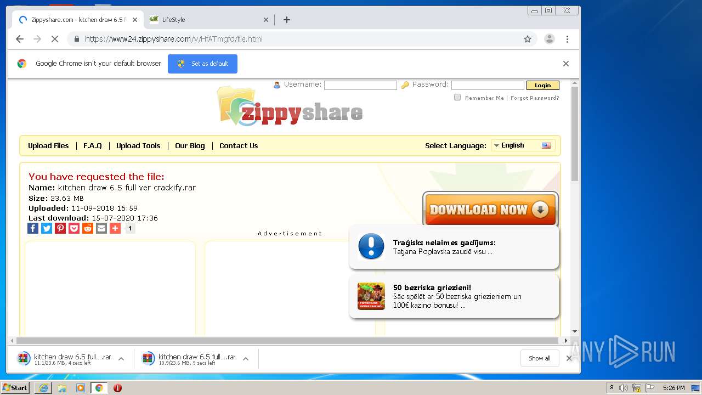702x395 pixels.
Task: Open Windows Explorer folder in taskbar
Action: point(62,388)
